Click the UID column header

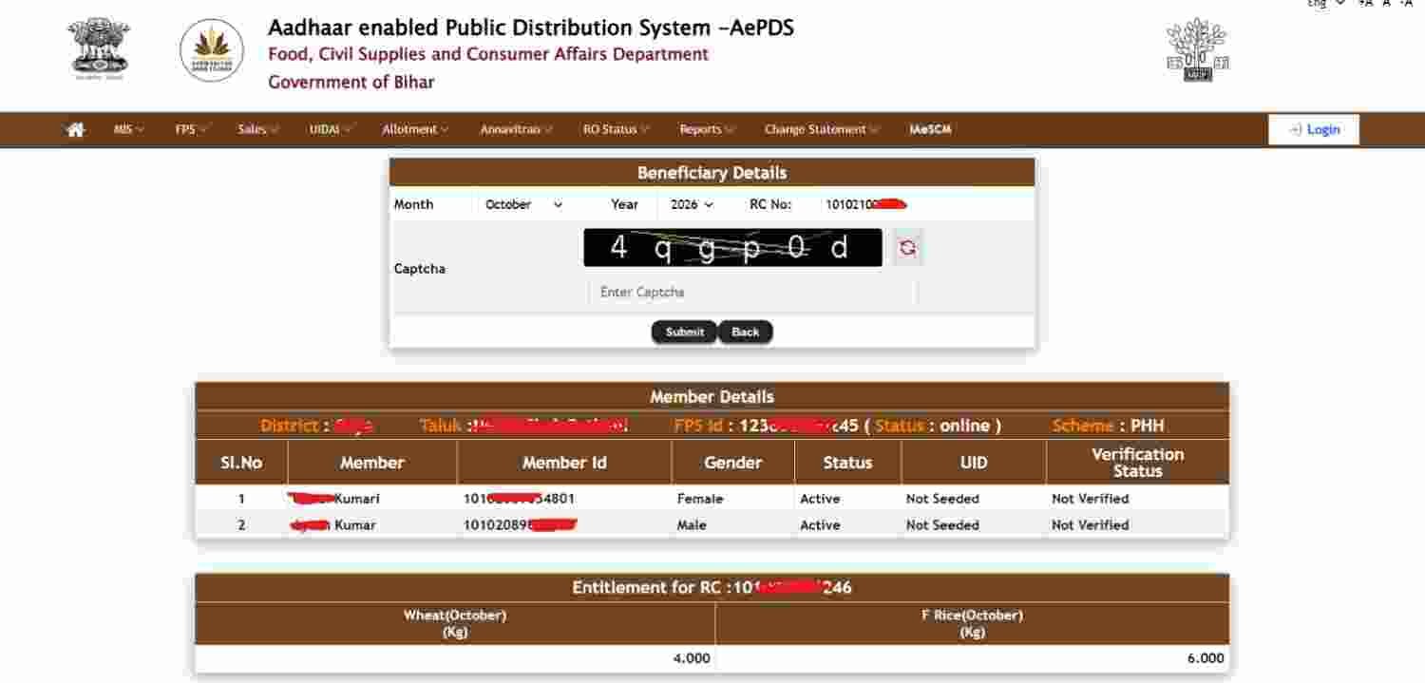coord(974,463)
